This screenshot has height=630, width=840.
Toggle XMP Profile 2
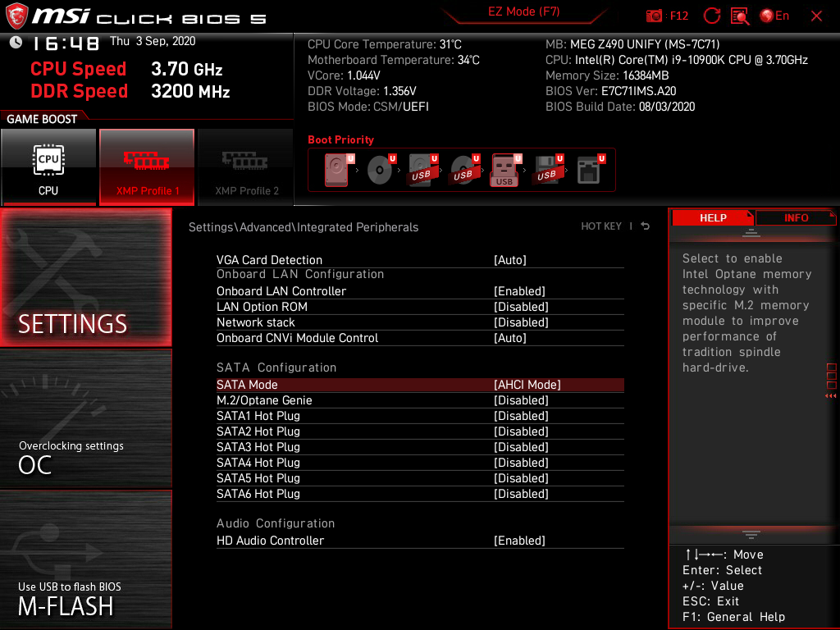click(x=246, y=167)
